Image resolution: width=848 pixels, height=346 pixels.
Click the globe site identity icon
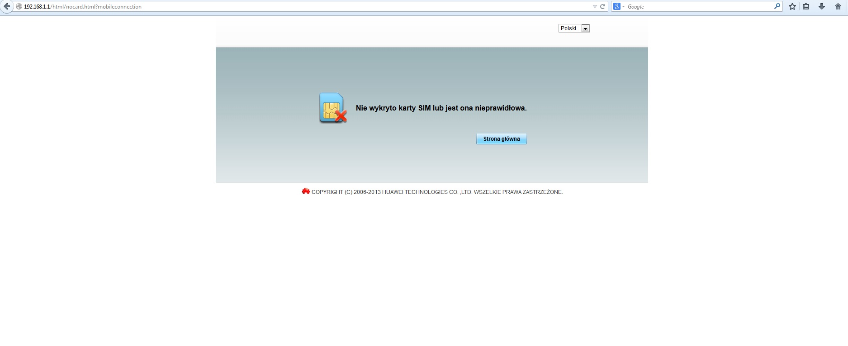click(19, 7)
